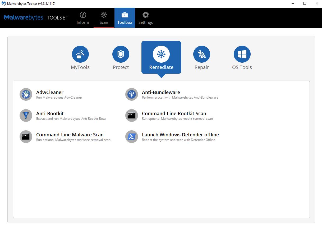Click the Anti-Rootkit jackhammer icon
The height and width of the screenshot is (231, 322).
point(26,115)
